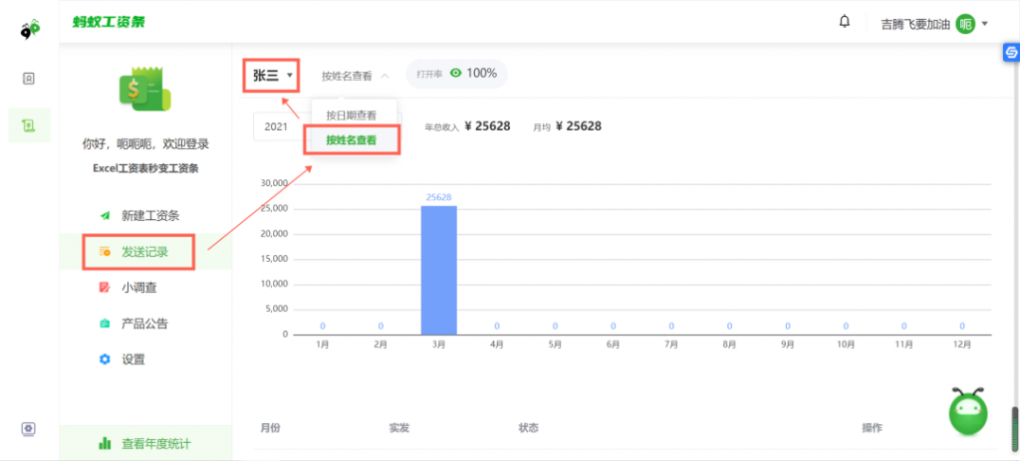Viewport: 1020px width, 461px height.
Task: Choose 按姓名查看 option in the list
Action: 351,140
